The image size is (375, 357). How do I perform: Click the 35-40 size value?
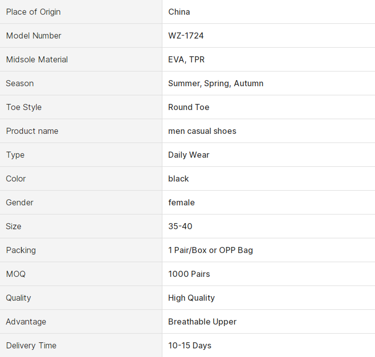(180, 226)
